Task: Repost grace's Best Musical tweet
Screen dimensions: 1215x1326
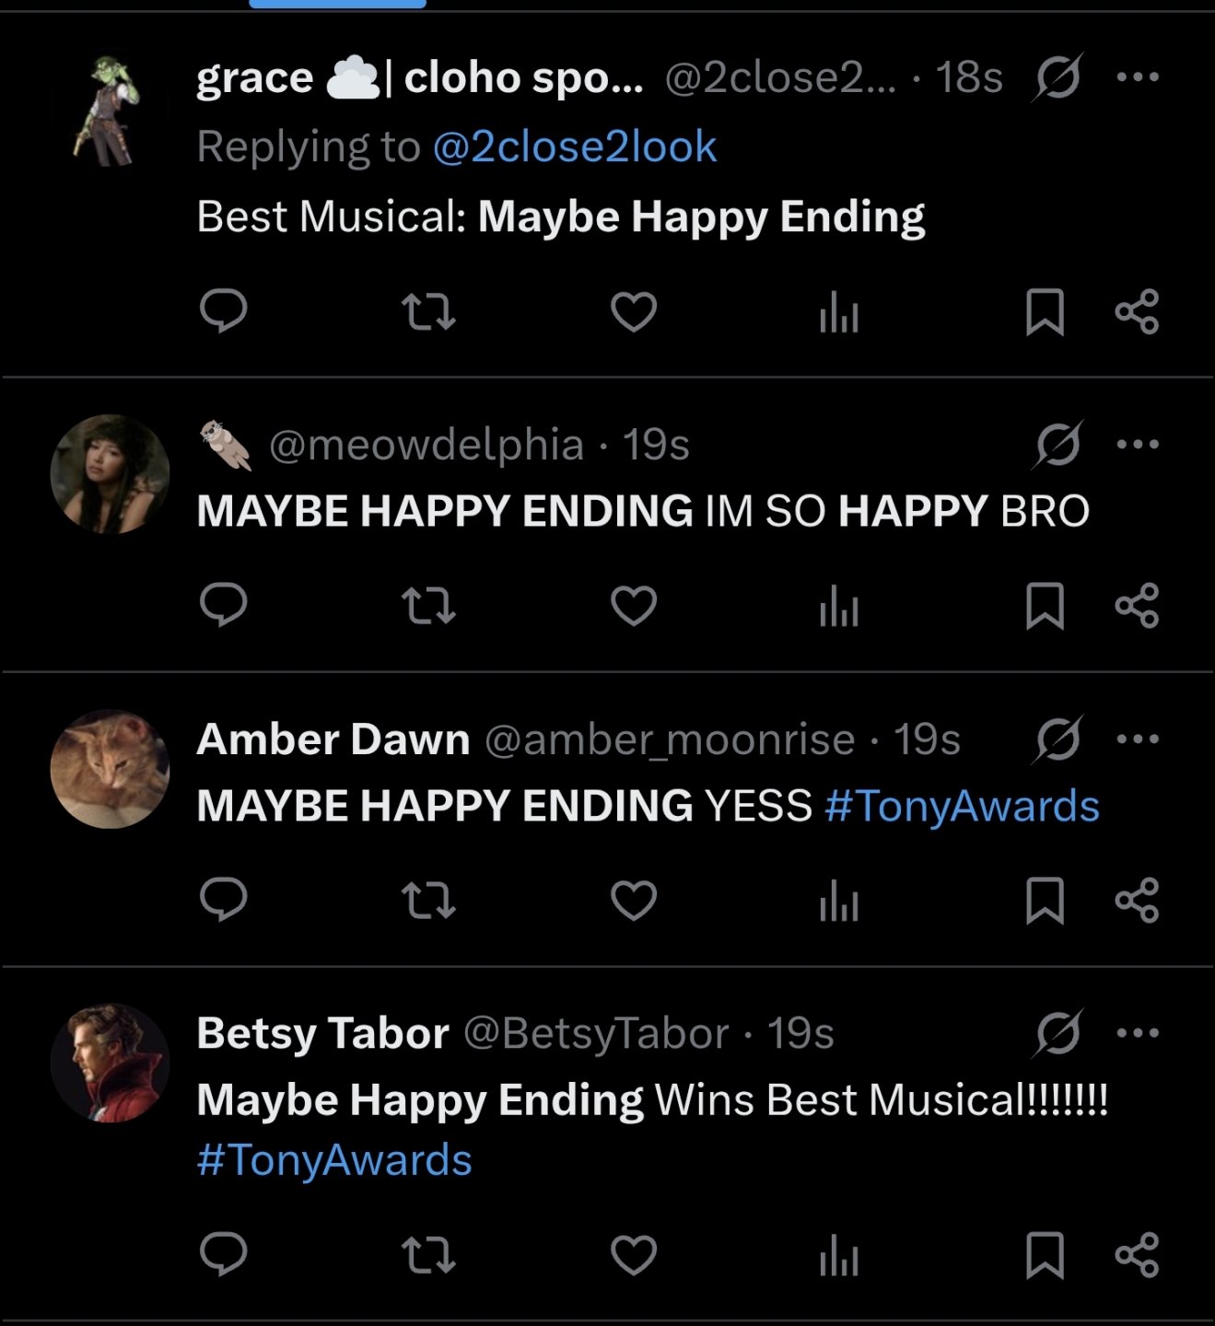Action: [x=429, y=311]
